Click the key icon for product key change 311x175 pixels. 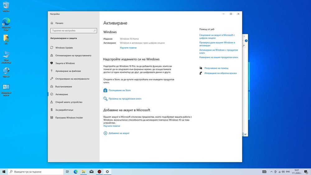click(105, 99)
